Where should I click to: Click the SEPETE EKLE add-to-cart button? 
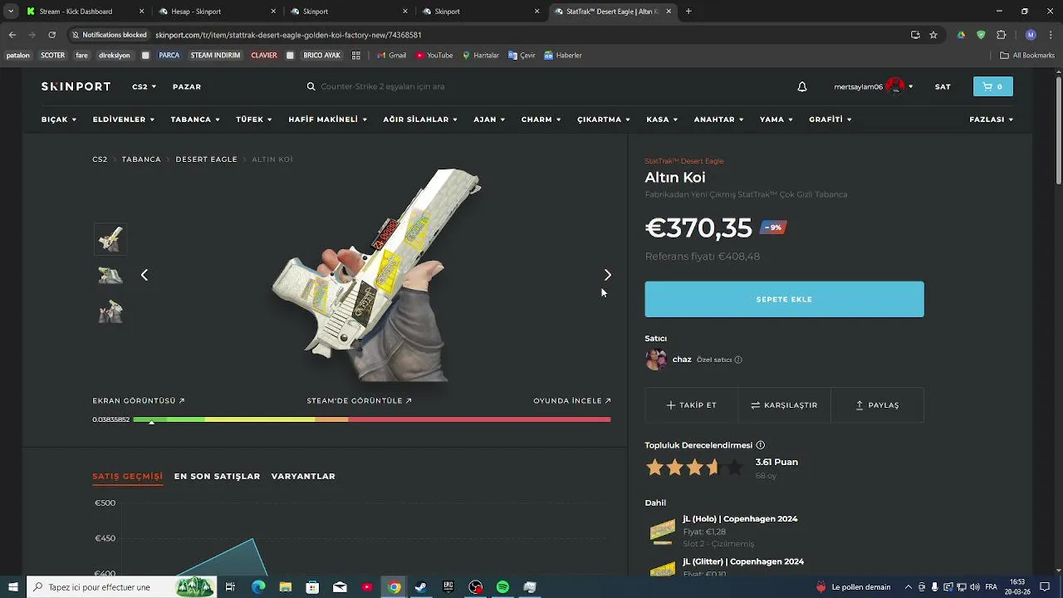pyautogui.click(x=784, y=299)
